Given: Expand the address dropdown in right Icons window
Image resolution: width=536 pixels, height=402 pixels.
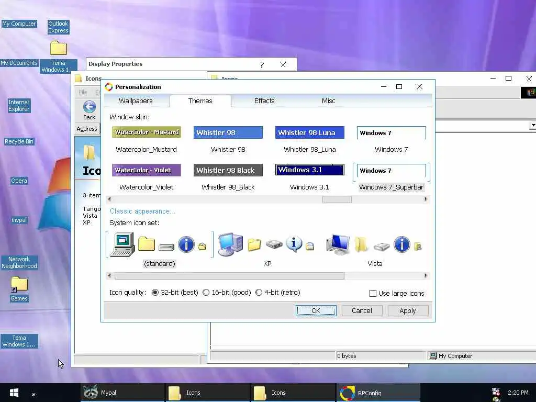Looking at the screenshot, I should pyautogui.click(x=532, y=126).
